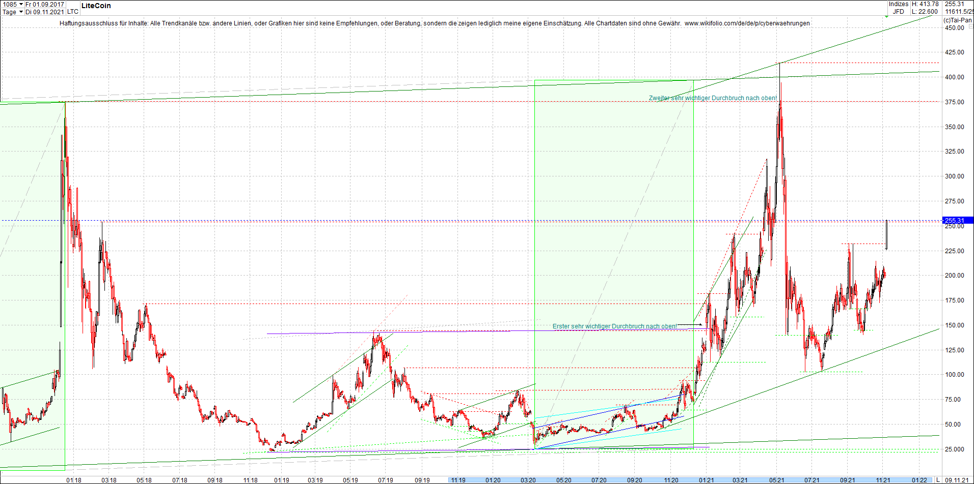974x484 pixels.
Task: Click the "(c)Tai-Pan" copyright label
Action: (957, 21)
